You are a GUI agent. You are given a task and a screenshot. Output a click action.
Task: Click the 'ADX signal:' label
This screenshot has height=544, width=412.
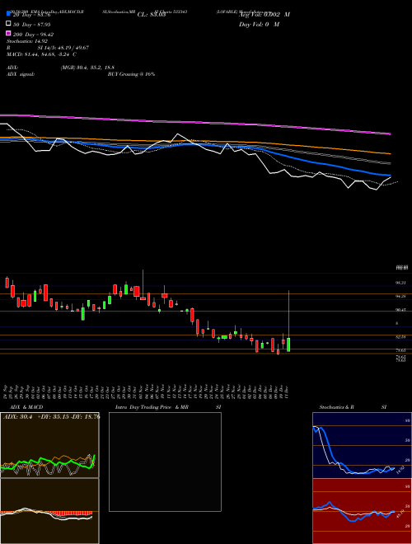point(21,74)
